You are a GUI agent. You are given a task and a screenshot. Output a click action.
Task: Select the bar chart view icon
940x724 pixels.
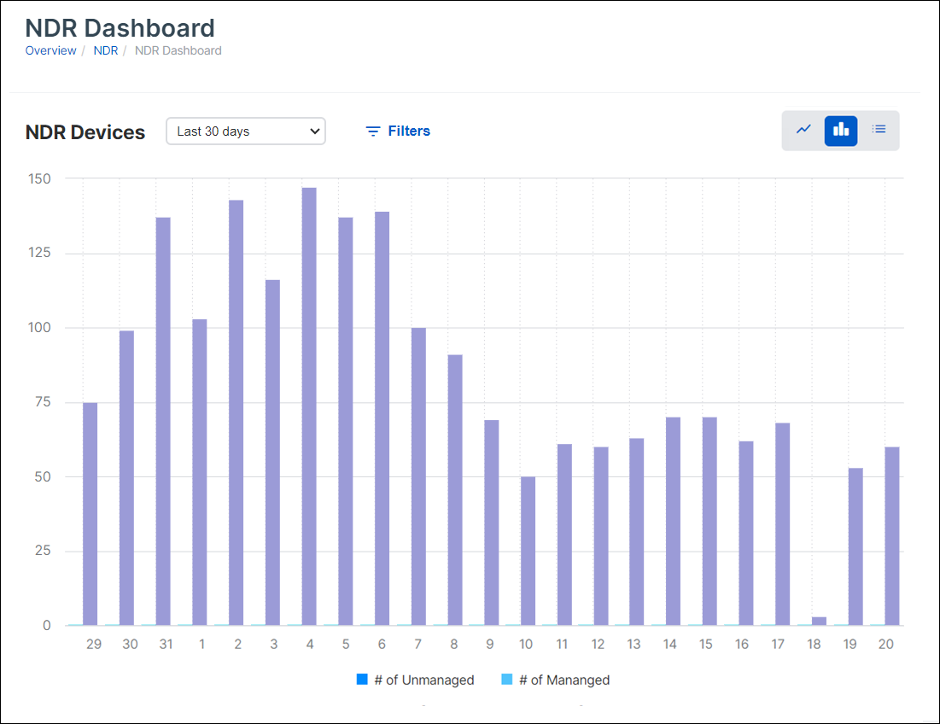point(841,130)
